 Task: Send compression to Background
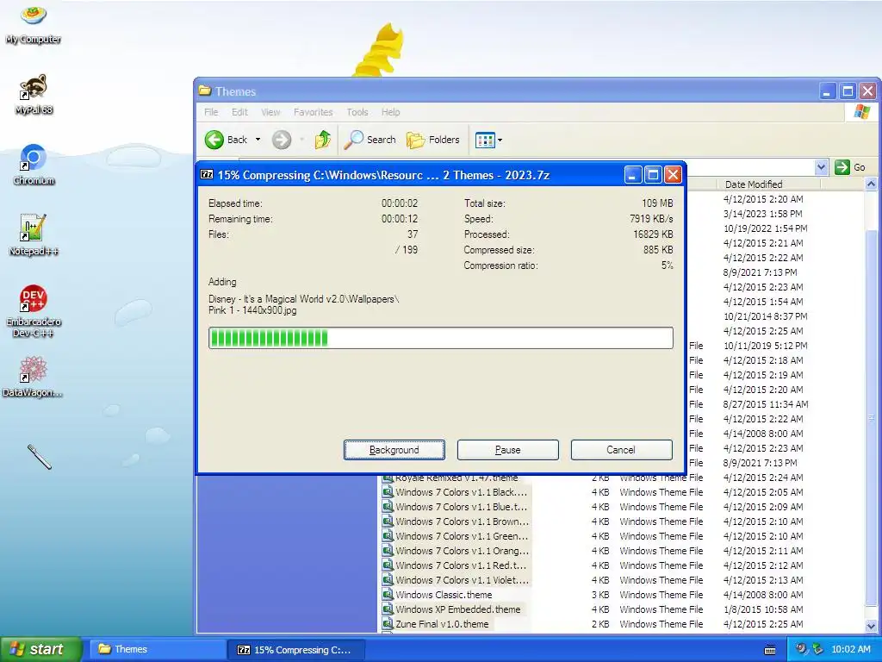pyautogui.click(x=394, y=450)
